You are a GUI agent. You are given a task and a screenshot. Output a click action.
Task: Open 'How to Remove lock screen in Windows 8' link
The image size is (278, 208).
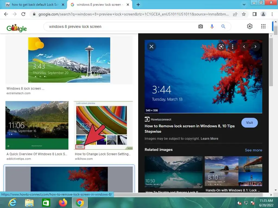[x=189, y=129]
